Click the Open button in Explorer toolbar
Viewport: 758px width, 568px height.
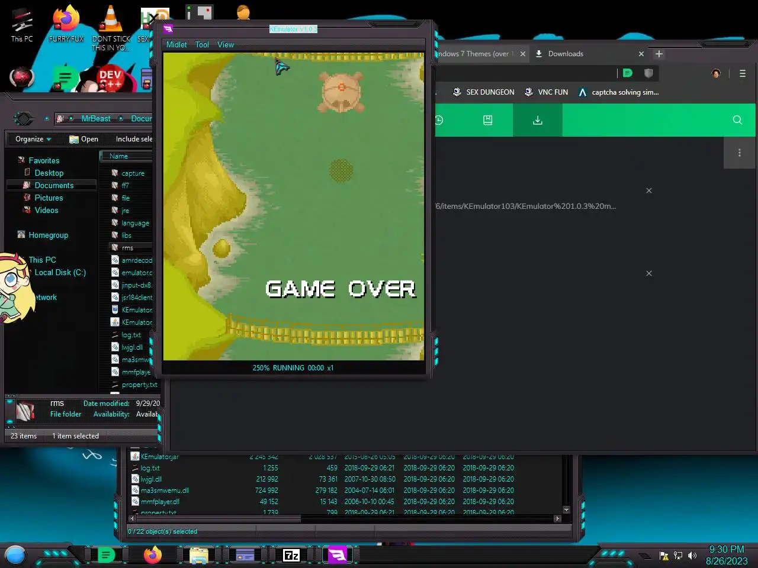(x=83, y=139)
